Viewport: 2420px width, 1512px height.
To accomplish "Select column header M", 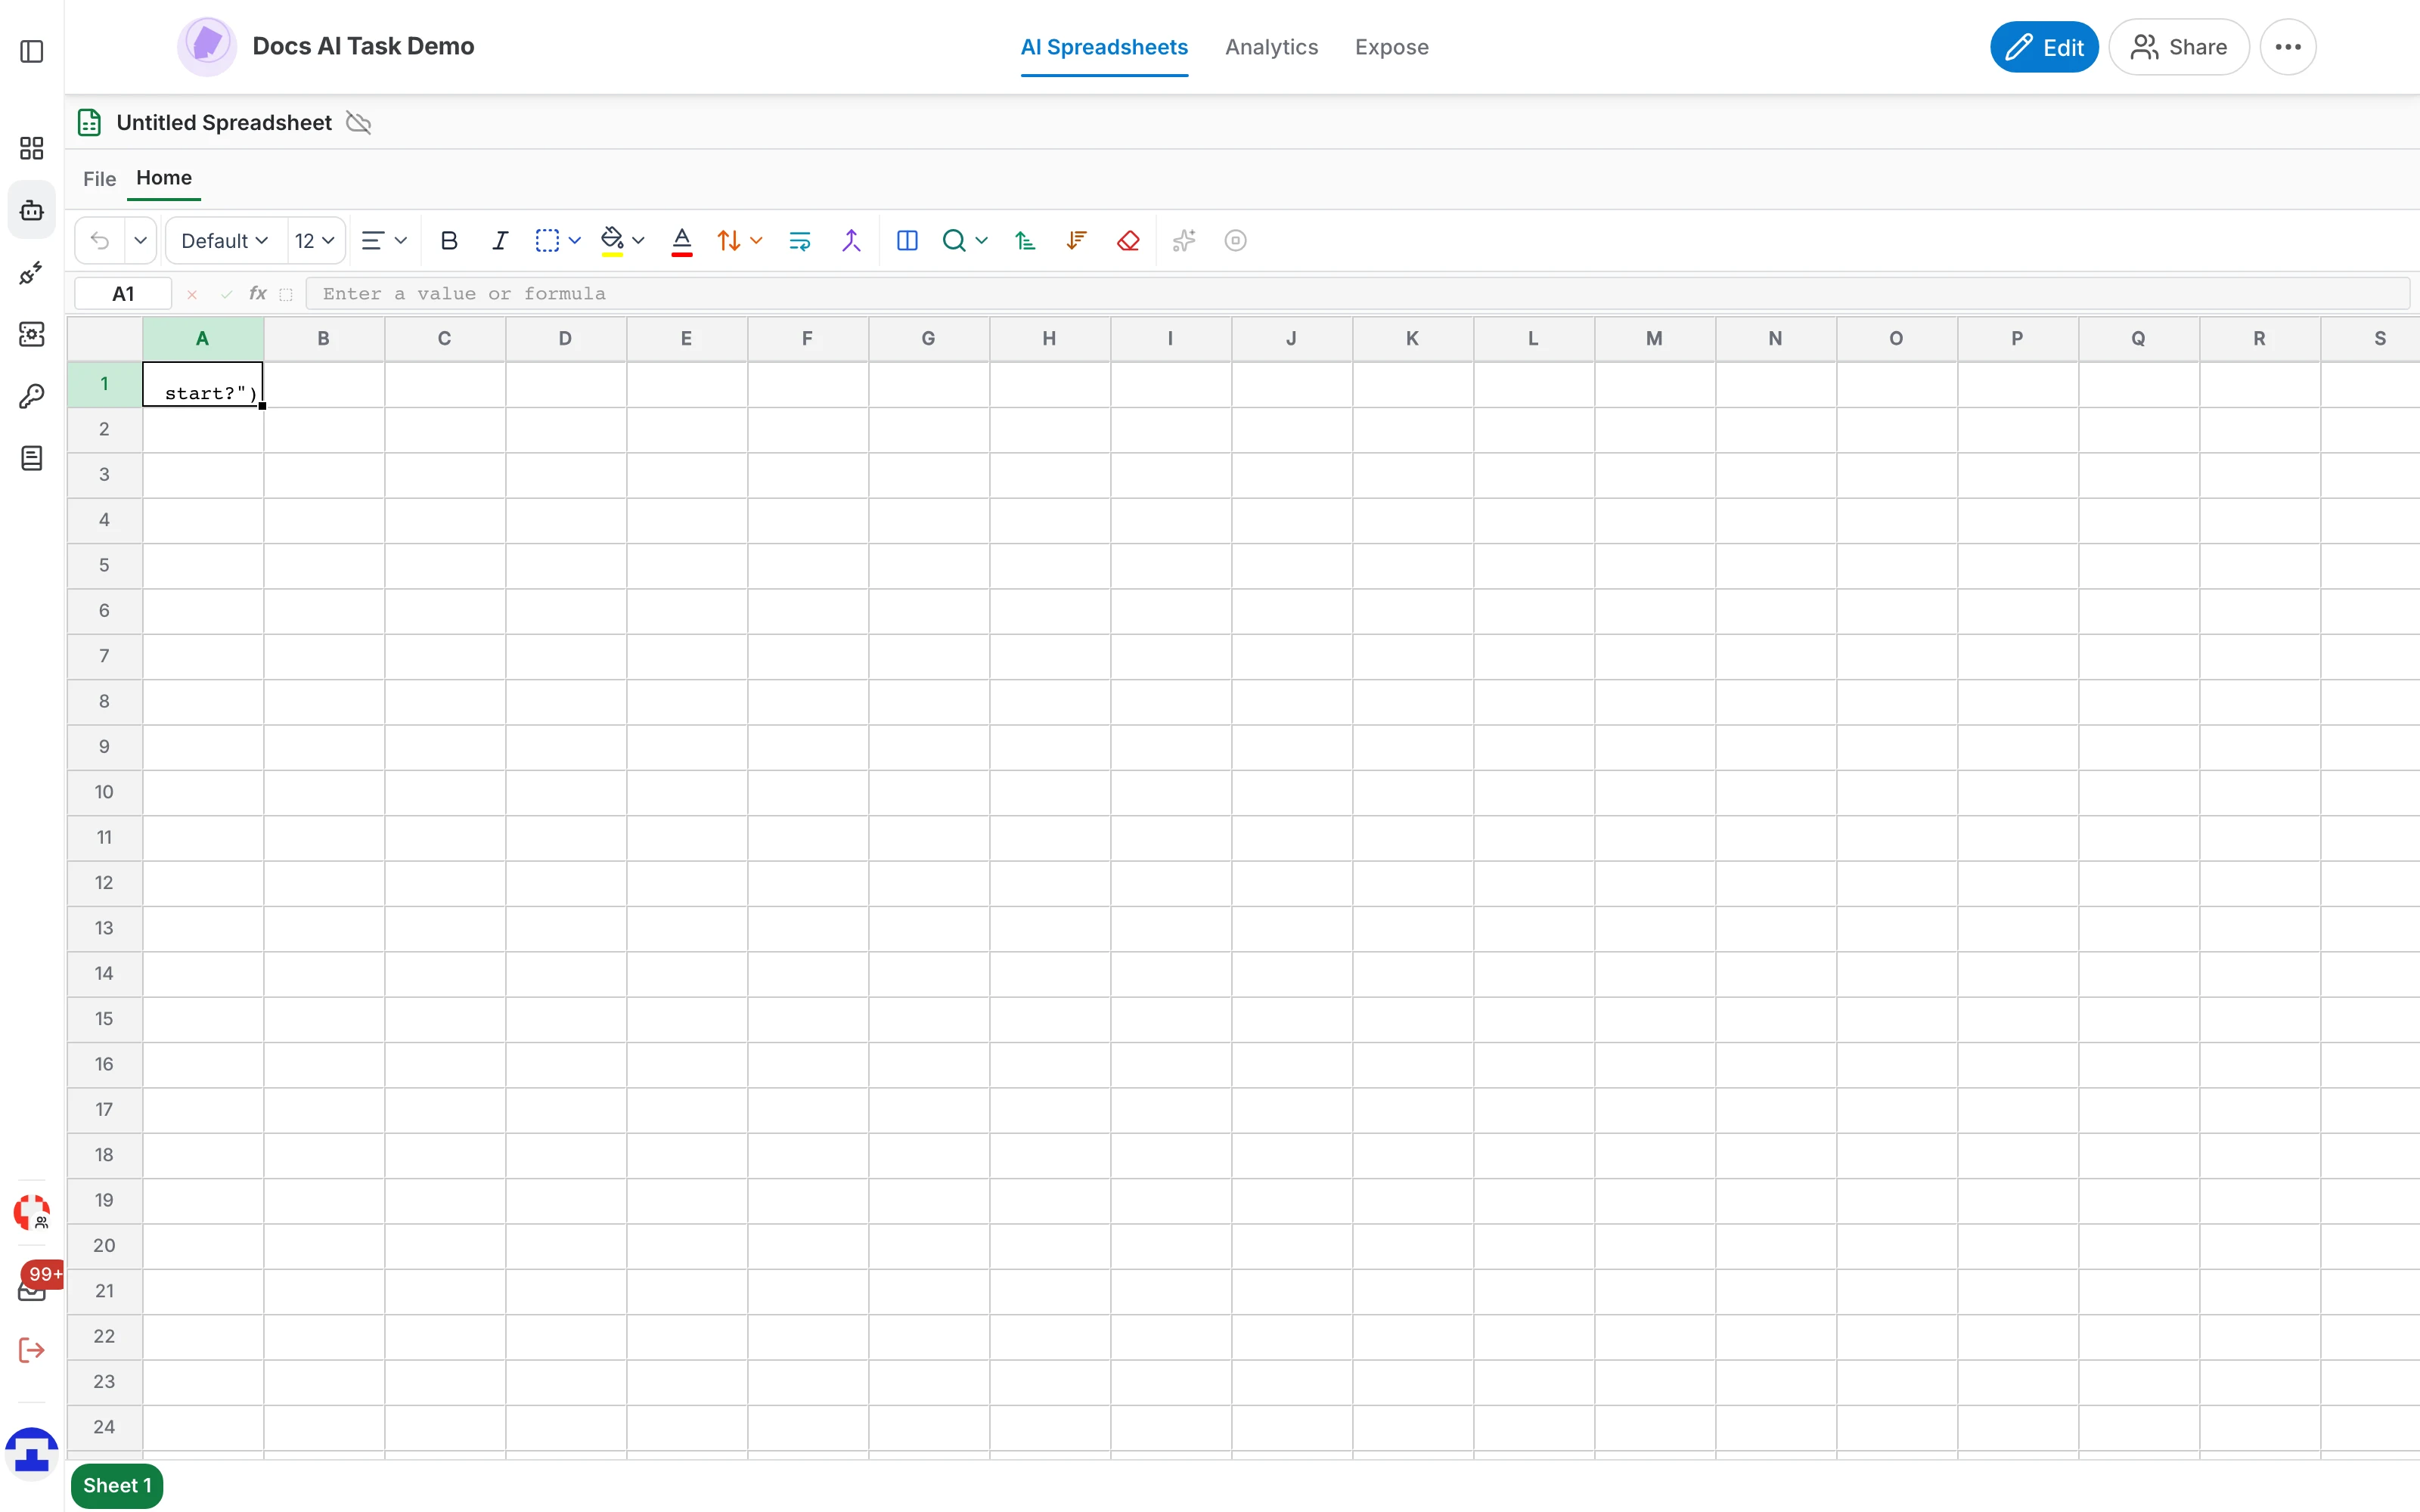I will (1655, 339).
